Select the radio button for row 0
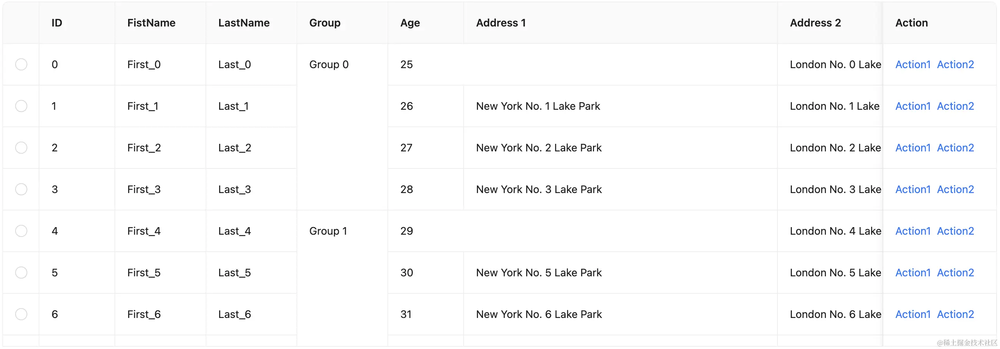This screenshot has height=349, width=1000. 21,64
